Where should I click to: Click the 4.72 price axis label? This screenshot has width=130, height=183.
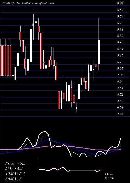click(120, 95)
